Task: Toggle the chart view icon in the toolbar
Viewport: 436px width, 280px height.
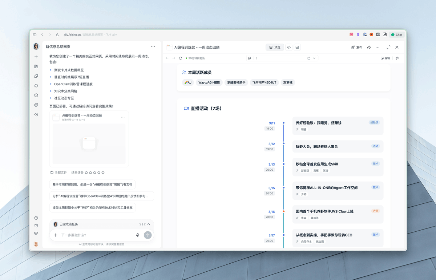Action: (297, 47)
